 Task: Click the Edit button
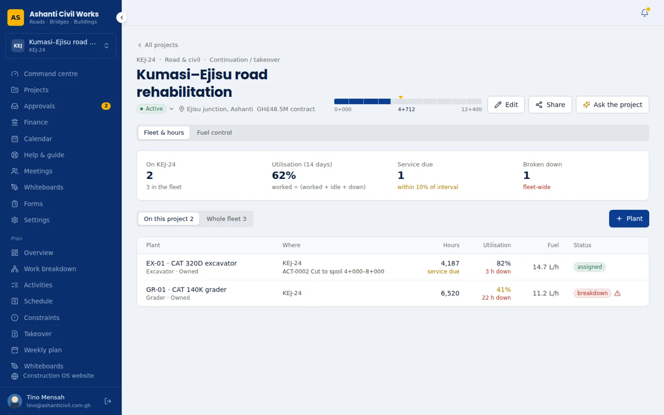pyautogui.click(x=506, y=105)
